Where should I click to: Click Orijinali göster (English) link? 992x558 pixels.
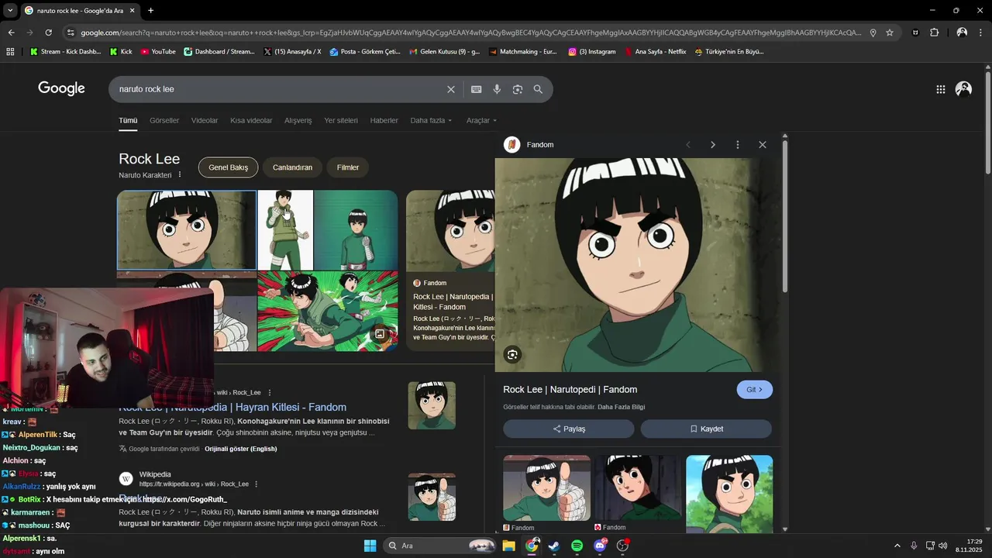[x=240, y=449]
